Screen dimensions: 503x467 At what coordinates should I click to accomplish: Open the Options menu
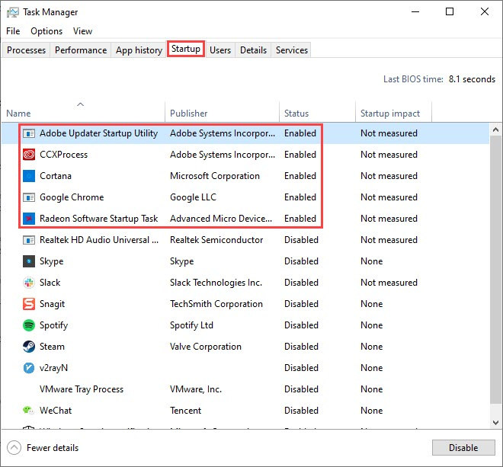tap(46, 31)
